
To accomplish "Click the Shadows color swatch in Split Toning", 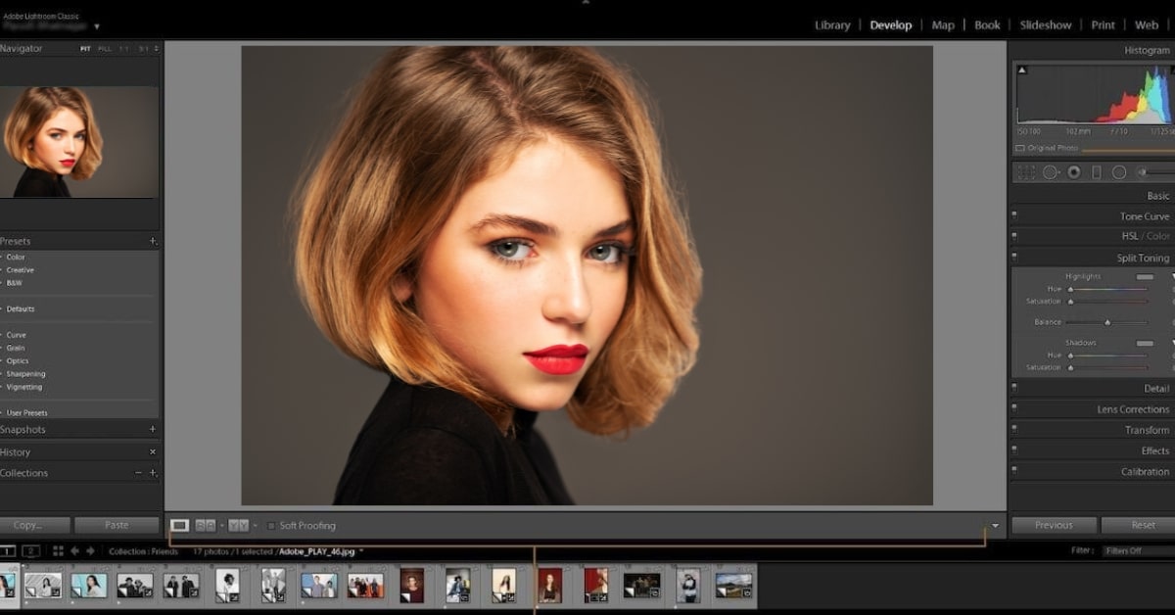I will point(1144,343).
